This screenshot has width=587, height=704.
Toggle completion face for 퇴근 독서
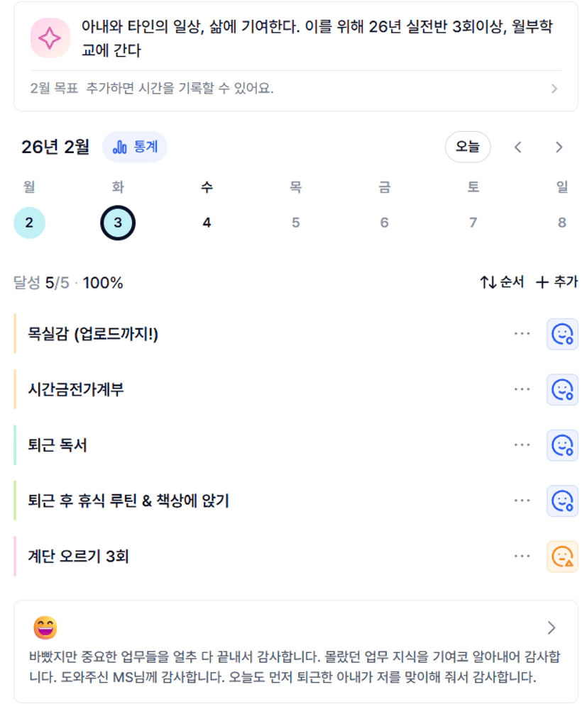pyautogui.click(x=562, y=445)
